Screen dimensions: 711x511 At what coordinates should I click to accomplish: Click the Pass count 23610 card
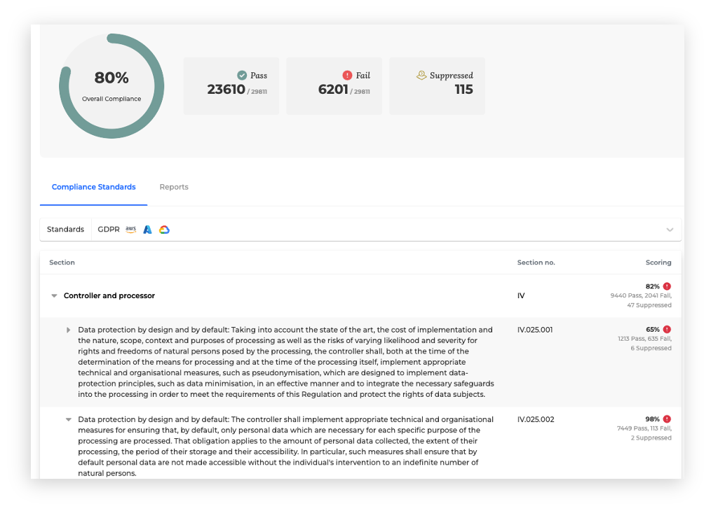coord(231,86)
